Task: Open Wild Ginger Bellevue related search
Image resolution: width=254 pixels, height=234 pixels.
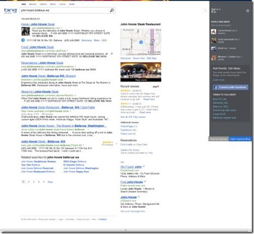Action: click(75, 161)
